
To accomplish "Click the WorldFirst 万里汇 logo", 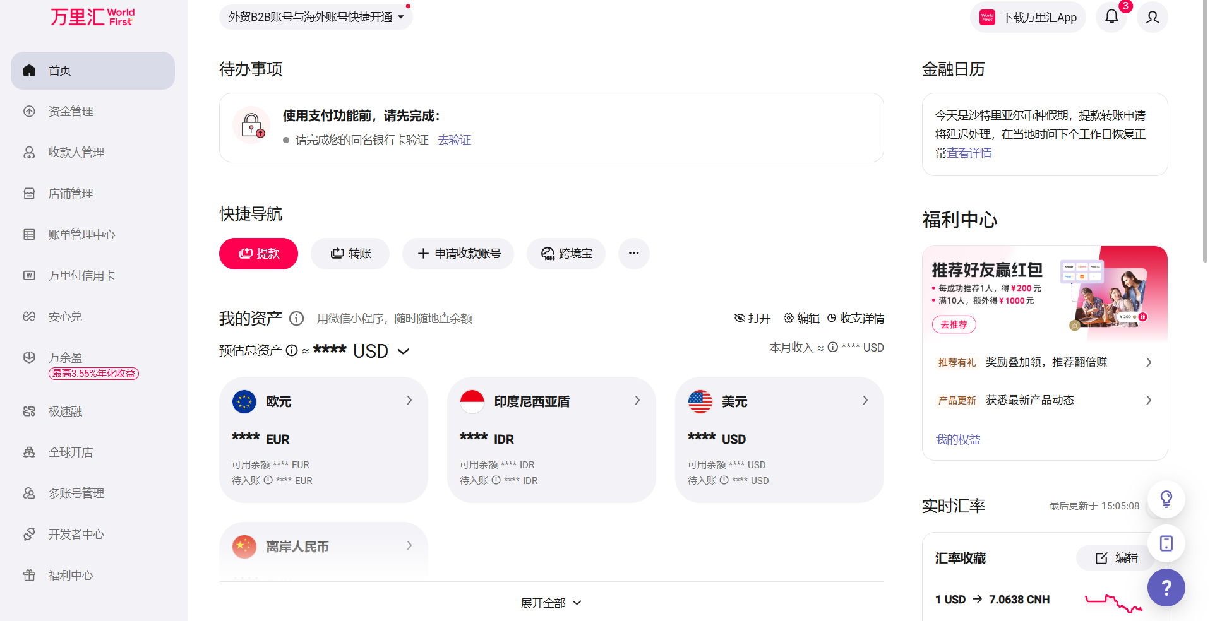I will (93, 16).
